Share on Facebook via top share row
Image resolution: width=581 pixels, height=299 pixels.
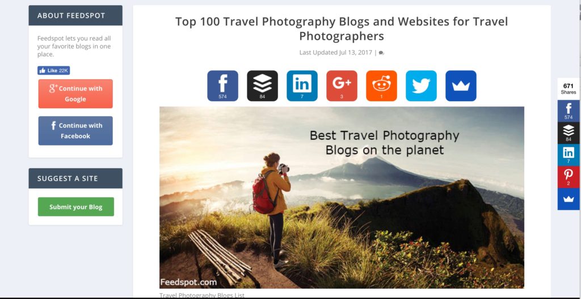click(x=222, y=86)
